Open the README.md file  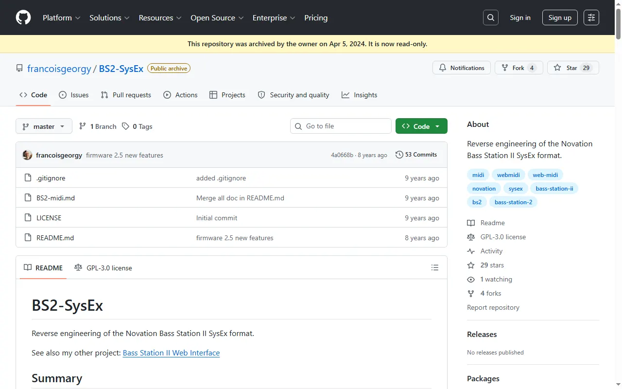tap(55, 238)
